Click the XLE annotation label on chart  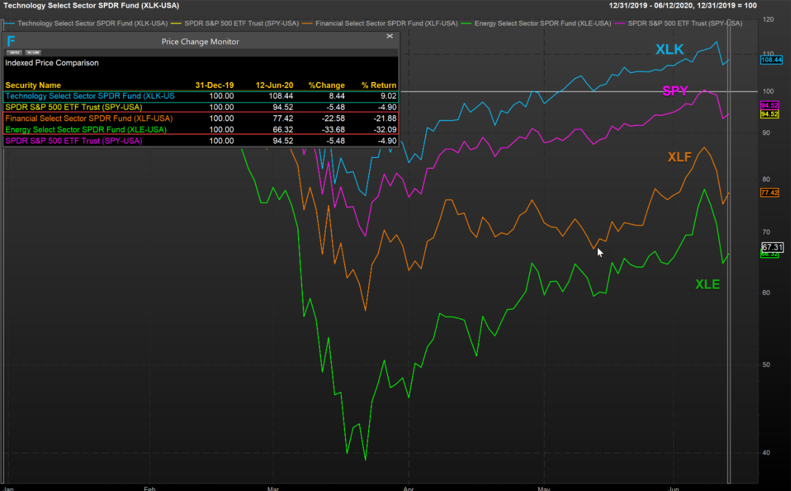[x=707, y=284]
